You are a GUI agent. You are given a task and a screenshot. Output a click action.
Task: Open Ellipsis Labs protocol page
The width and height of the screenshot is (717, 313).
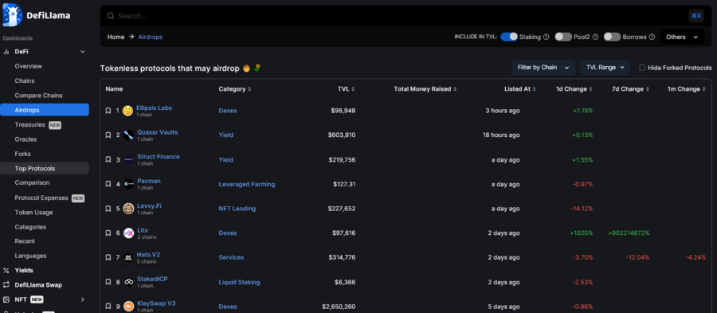tap(154, 108)
